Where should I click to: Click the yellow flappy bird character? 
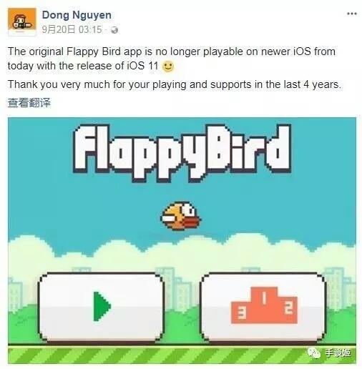pos(180,216)
